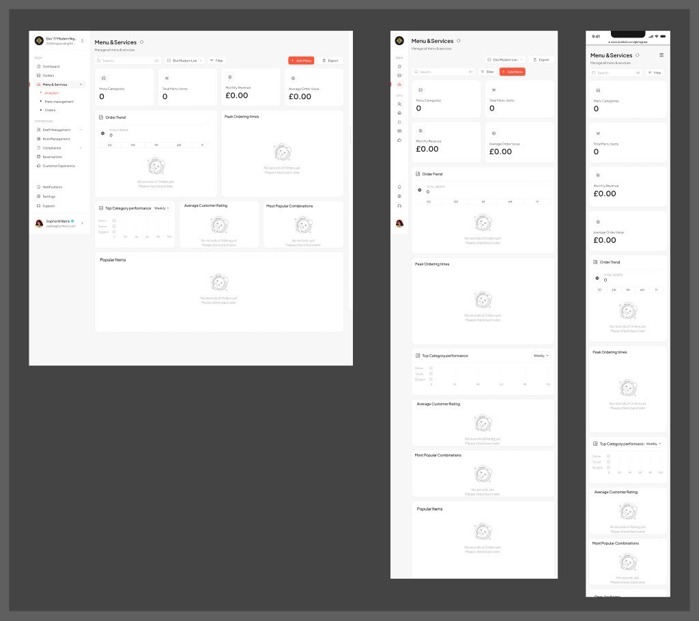The image size is (699, 621).
Task: Click Add Menu button in tablet frame
Action: click(x=512, y=72)
